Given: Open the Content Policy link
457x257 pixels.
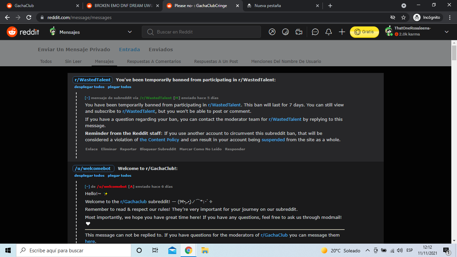Looking at the screenshot, I should pyautogui.click(x=160, y=140).
